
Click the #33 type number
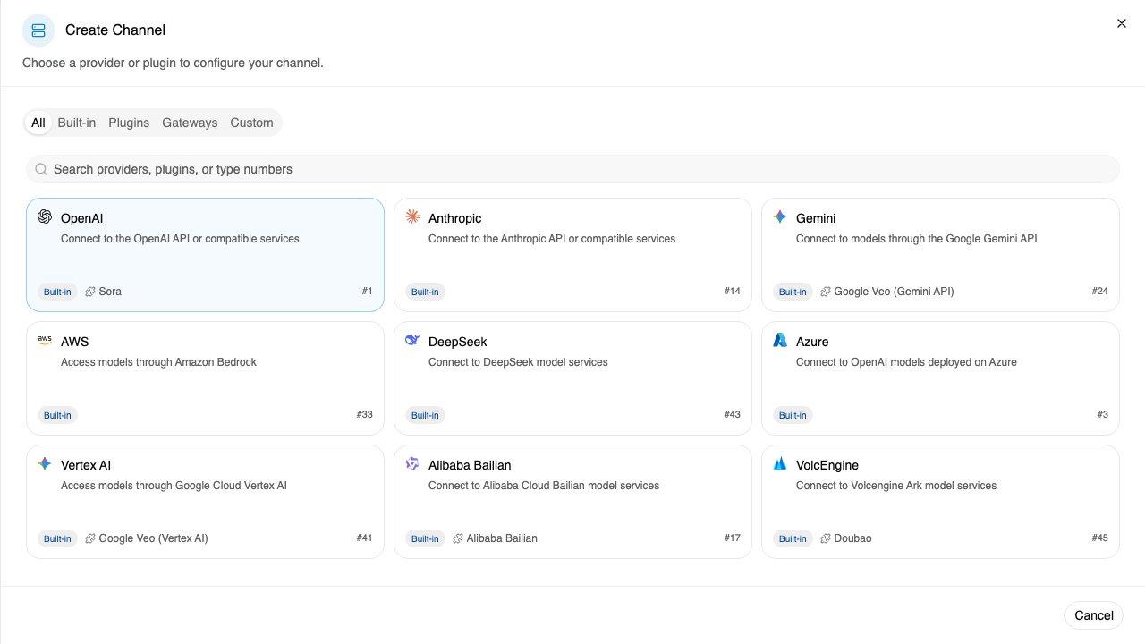point(364,415)
